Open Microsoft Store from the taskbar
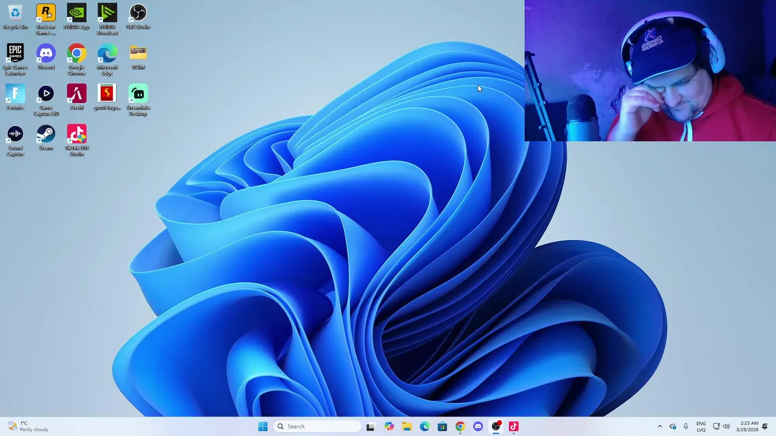 (x=443, y=426)
